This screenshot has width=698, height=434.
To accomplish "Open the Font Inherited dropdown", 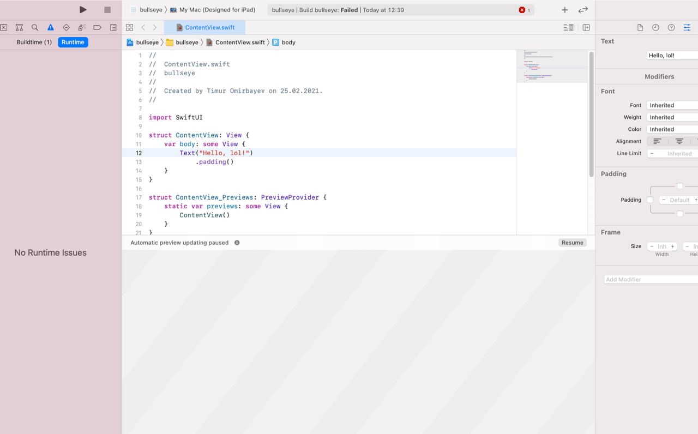I will [x=672, y=105].
